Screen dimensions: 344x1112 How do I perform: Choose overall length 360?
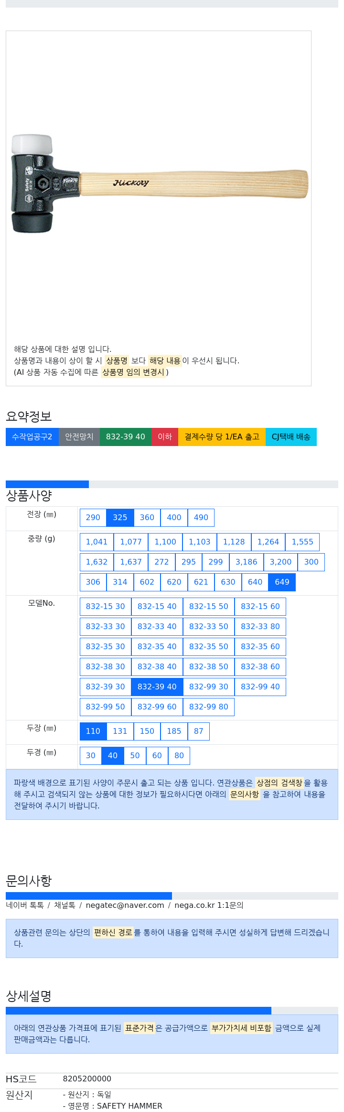click(147, 518)
